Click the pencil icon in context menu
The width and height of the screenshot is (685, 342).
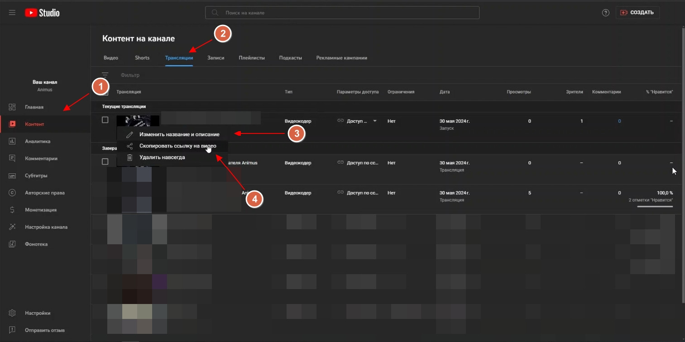coord(130,134)
